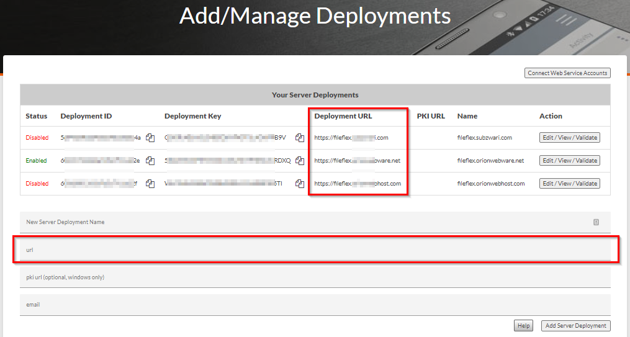This screenshot has width=630, height=337.
Task: Click Disabled status of orionwebhost.com row
Action: coord(37,183)
